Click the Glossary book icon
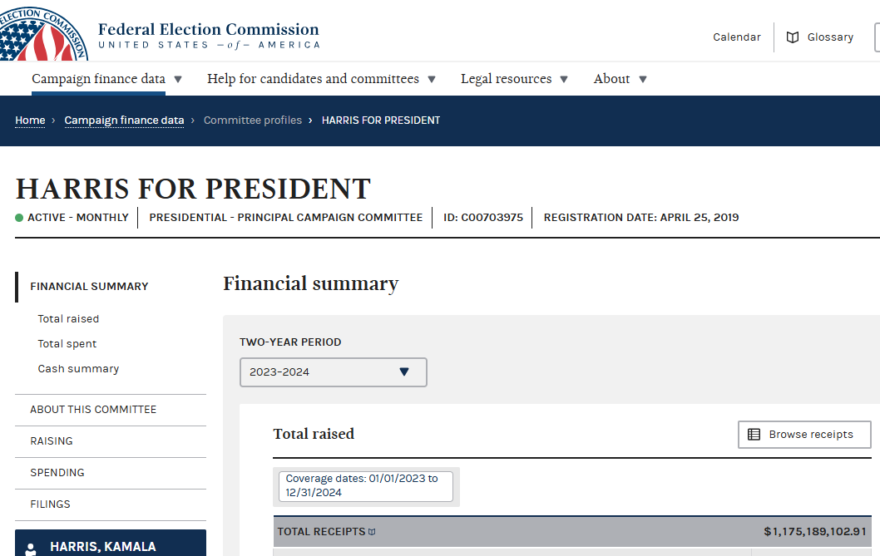This screenshot has width=880, height=556. (x=793, y=37)
